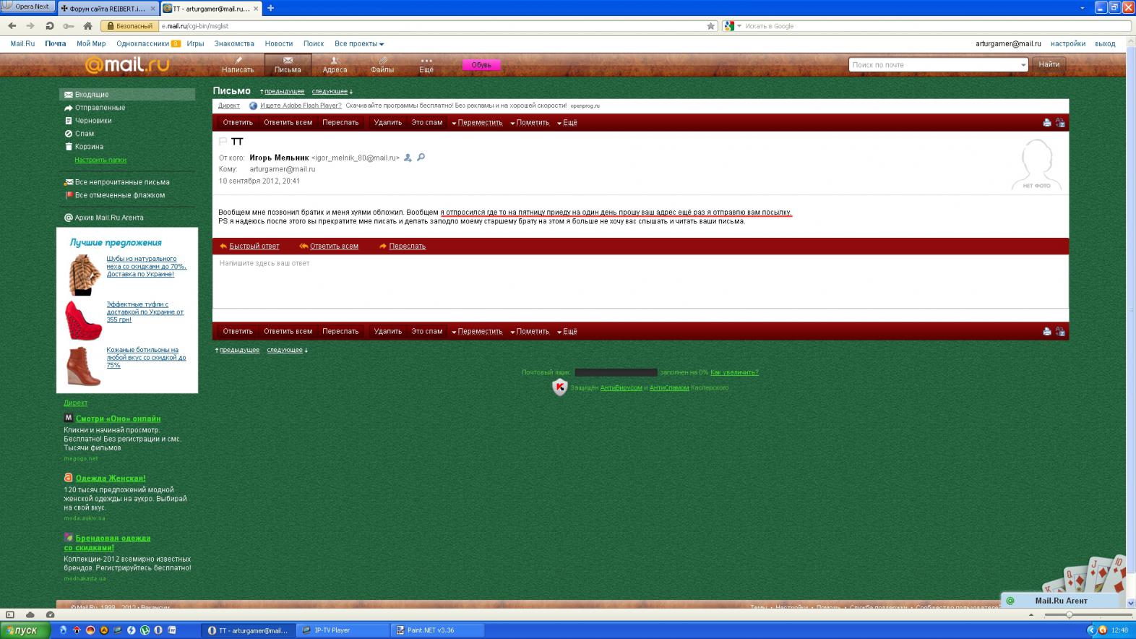
Task: Bookmark this page with the star icon
Action: click(x=711, y=26)
